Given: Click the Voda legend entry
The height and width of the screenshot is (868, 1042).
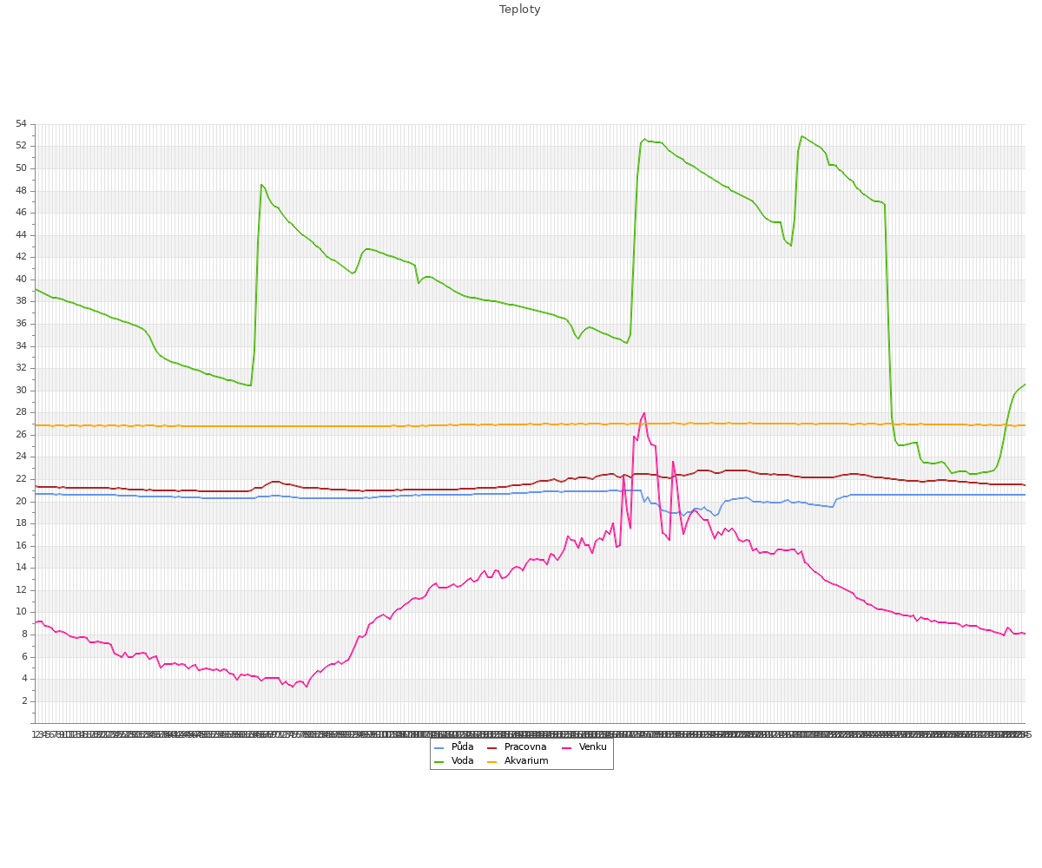Looking at the screenshot, I should click(453, 761).
